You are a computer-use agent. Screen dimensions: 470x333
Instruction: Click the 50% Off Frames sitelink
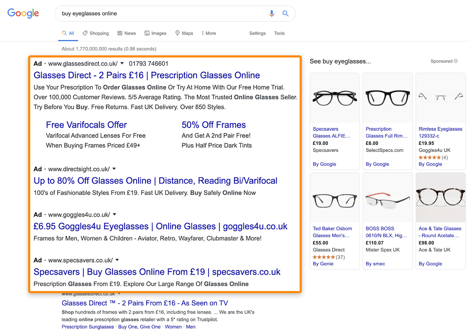214,125
